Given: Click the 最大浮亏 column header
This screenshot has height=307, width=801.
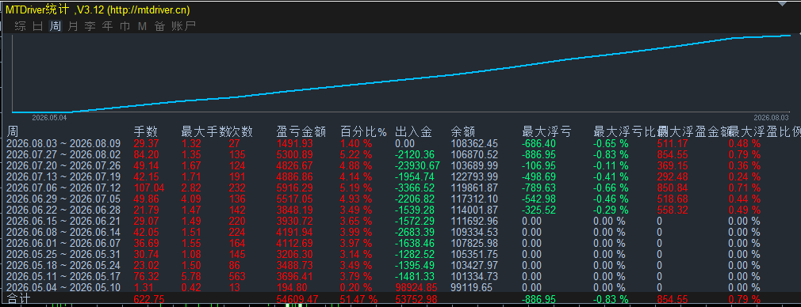Looking at the screenshot, I should coord(546,132).
